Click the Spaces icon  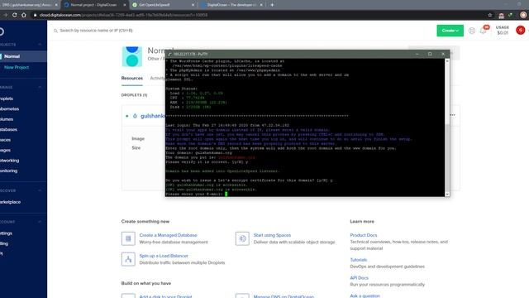point(242,238)
